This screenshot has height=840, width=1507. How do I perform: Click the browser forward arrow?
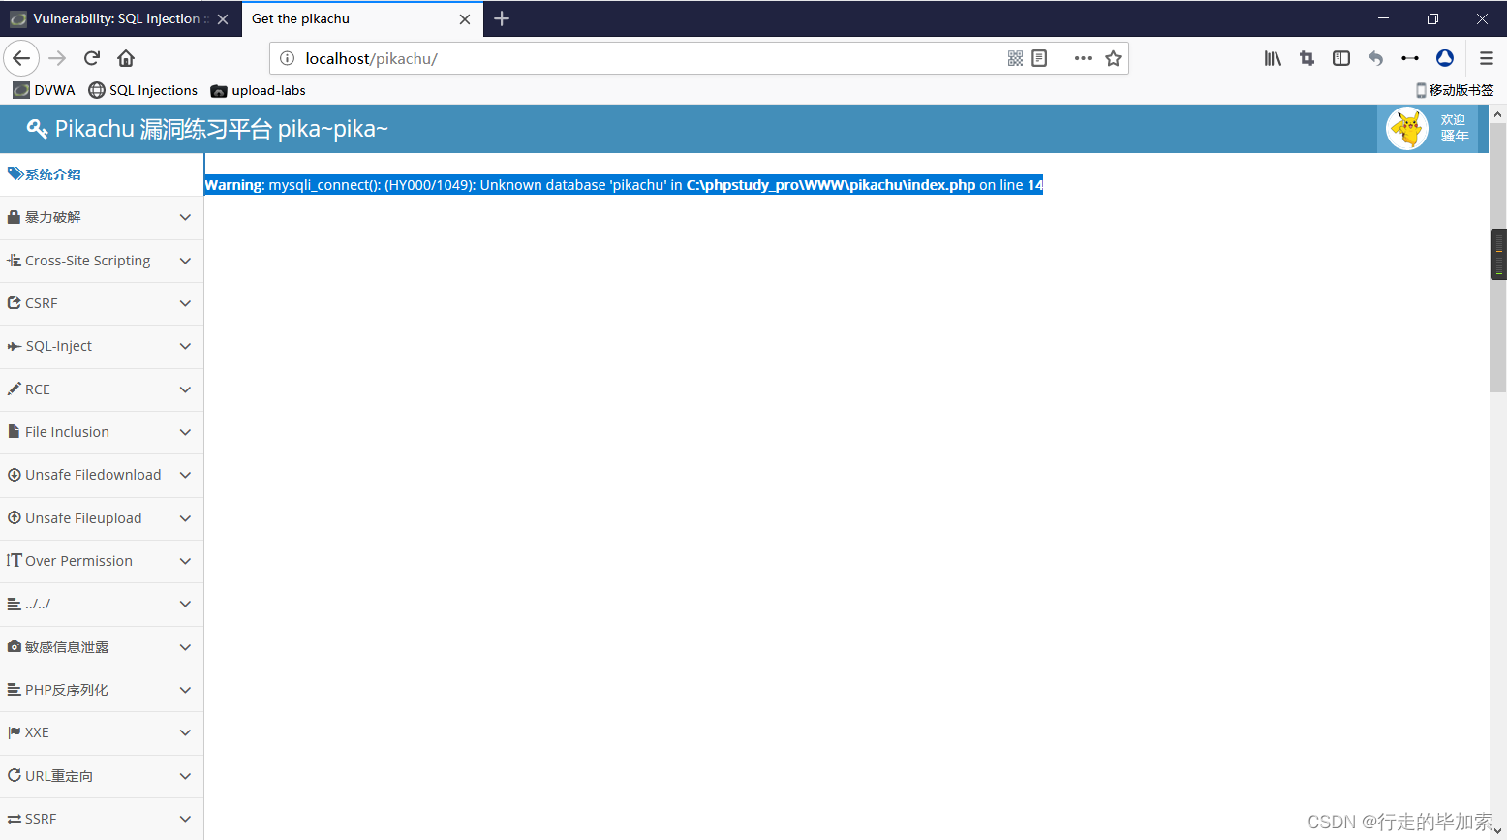point(57,58)
